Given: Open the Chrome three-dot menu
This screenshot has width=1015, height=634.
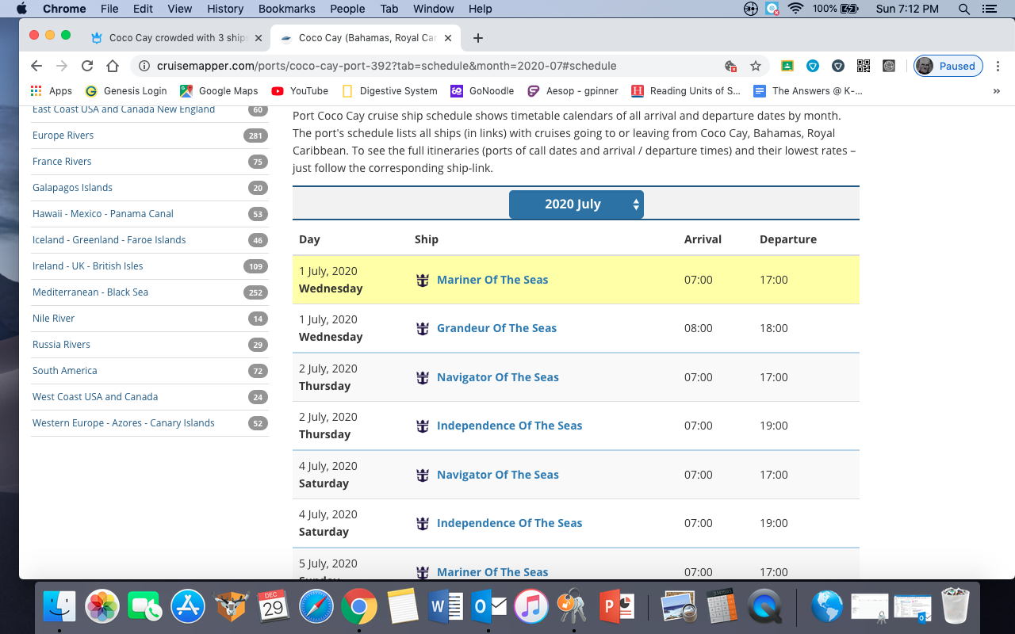Looking at the screenshot, I should pos(998,66).
